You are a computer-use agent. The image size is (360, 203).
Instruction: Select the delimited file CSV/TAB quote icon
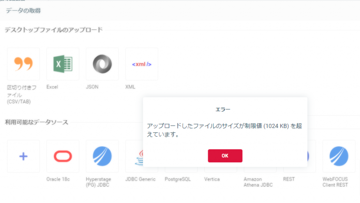23,64
